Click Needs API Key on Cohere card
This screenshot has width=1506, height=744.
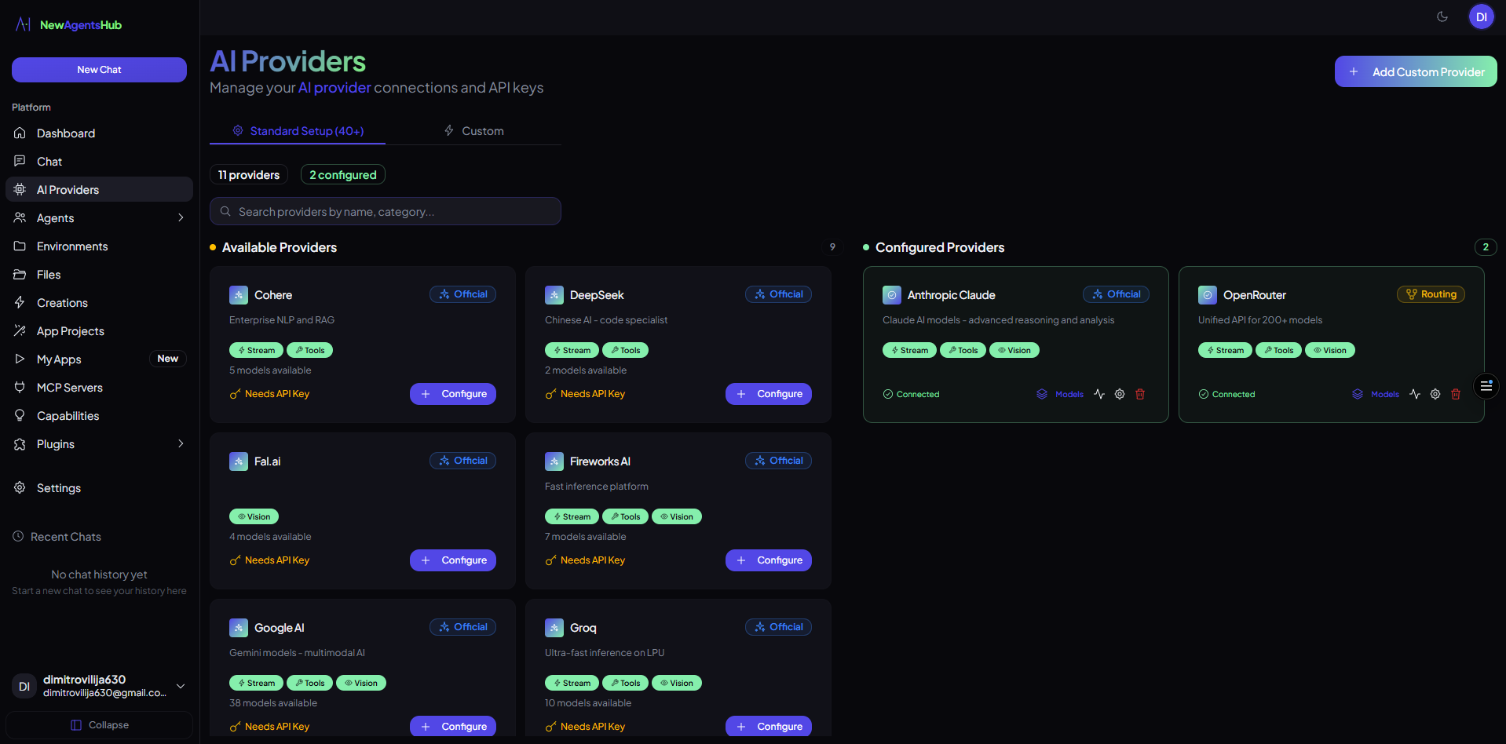[x=269, y=394]
